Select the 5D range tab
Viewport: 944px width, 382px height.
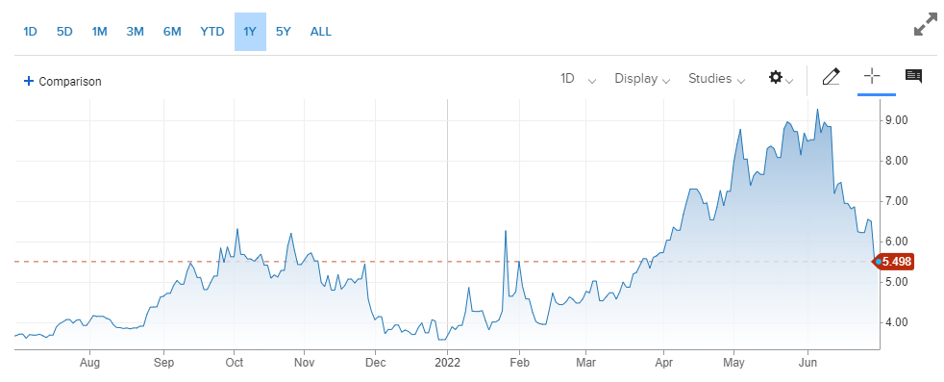(x=64, y=32)
